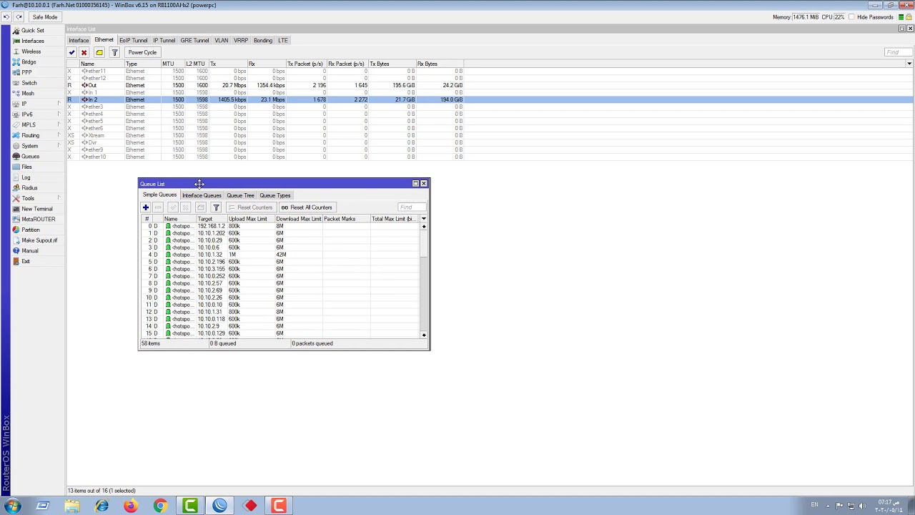Click the Filter funnel in Queue List
This screenshot has height=515, width=915.
point(216,207)
